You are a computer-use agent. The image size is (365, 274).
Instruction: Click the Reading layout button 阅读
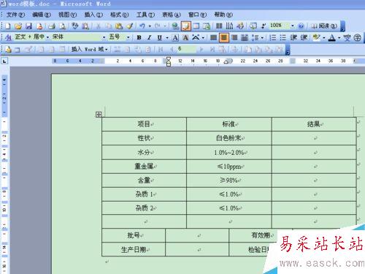tap(324, 26)
